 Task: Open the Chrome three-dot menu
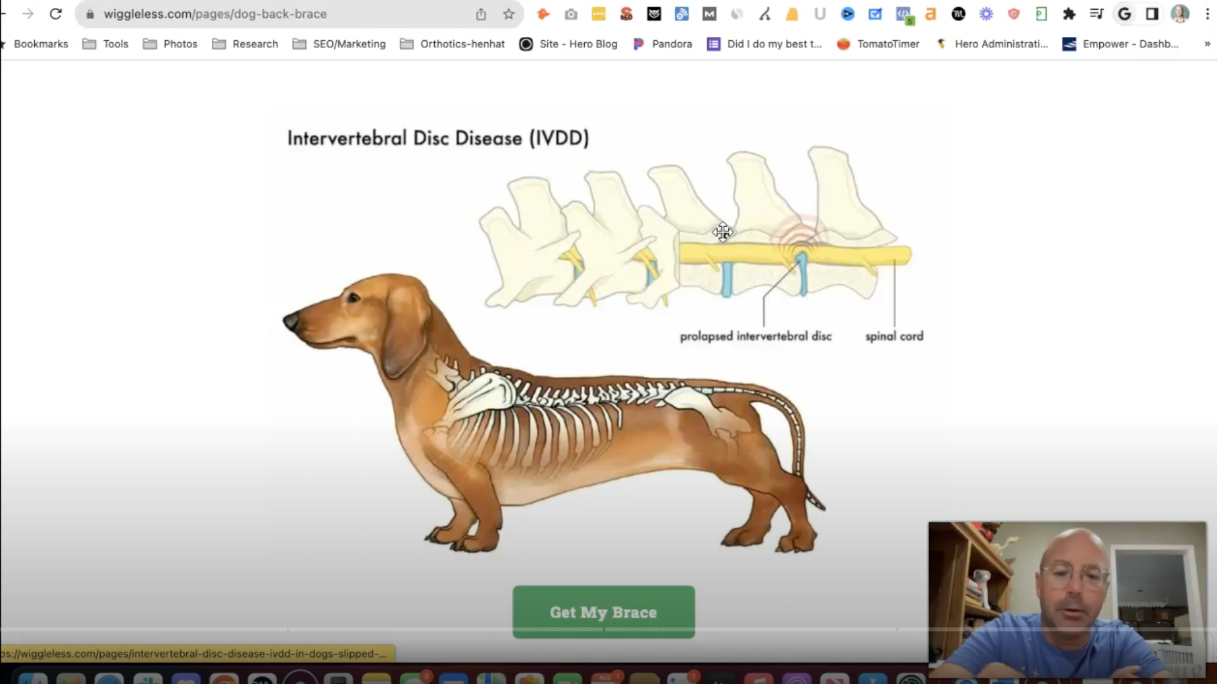point(1207,14)
